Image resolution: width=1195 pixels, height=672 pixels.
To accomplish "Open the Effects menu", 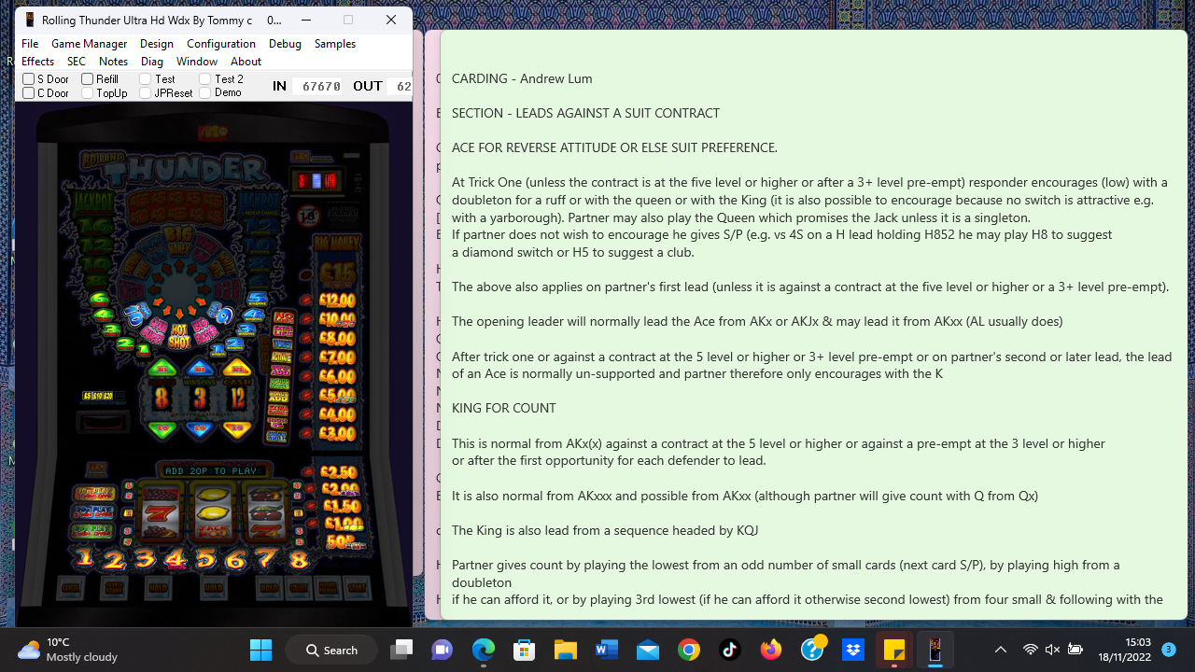I will pos(38,62).
